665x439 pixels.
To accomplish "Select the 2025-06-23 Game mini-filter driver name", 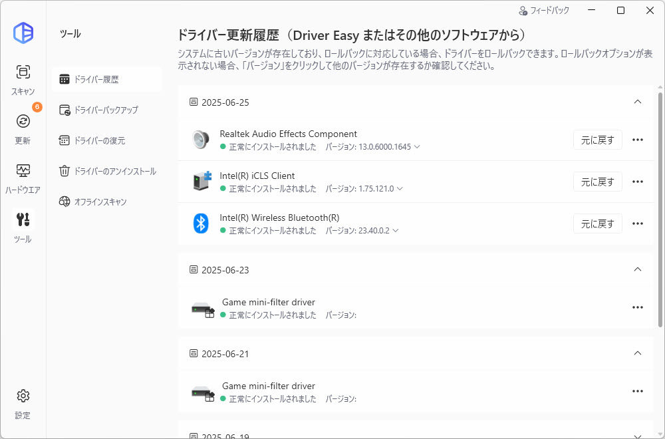I will (x=269, y=302).
